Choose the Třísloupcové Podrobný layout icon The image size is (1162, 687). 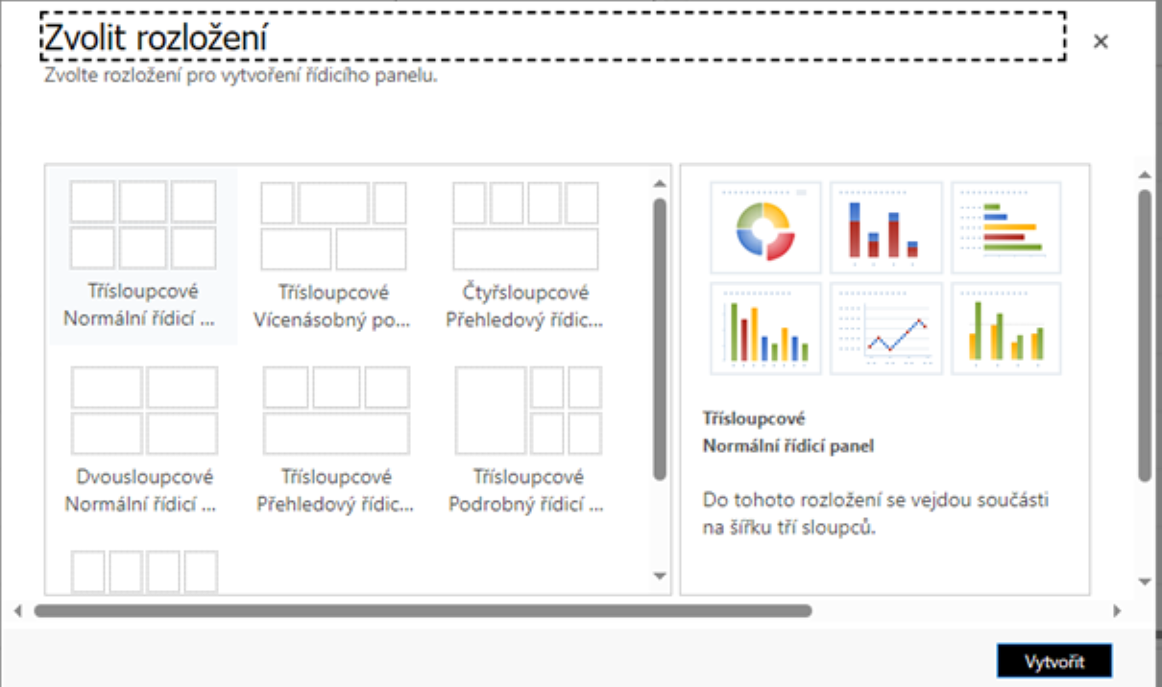click(x=528, y=410)
